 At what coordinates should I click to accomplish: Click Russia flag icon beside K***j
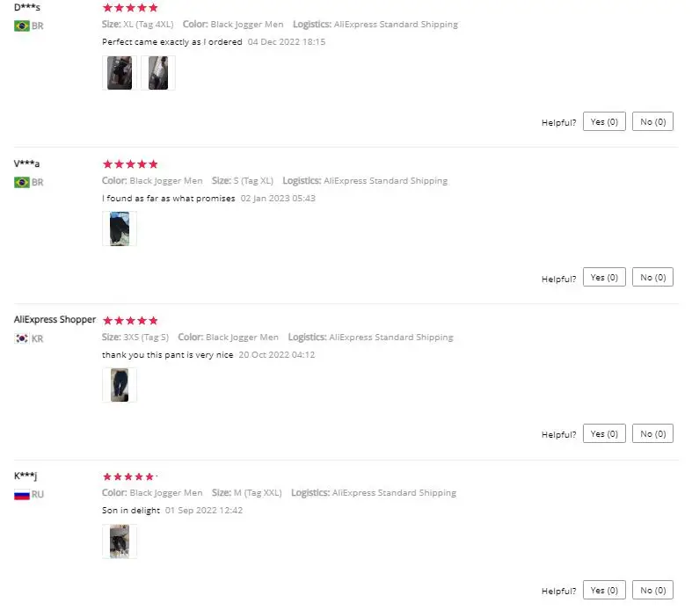click(x=22, y=495)
